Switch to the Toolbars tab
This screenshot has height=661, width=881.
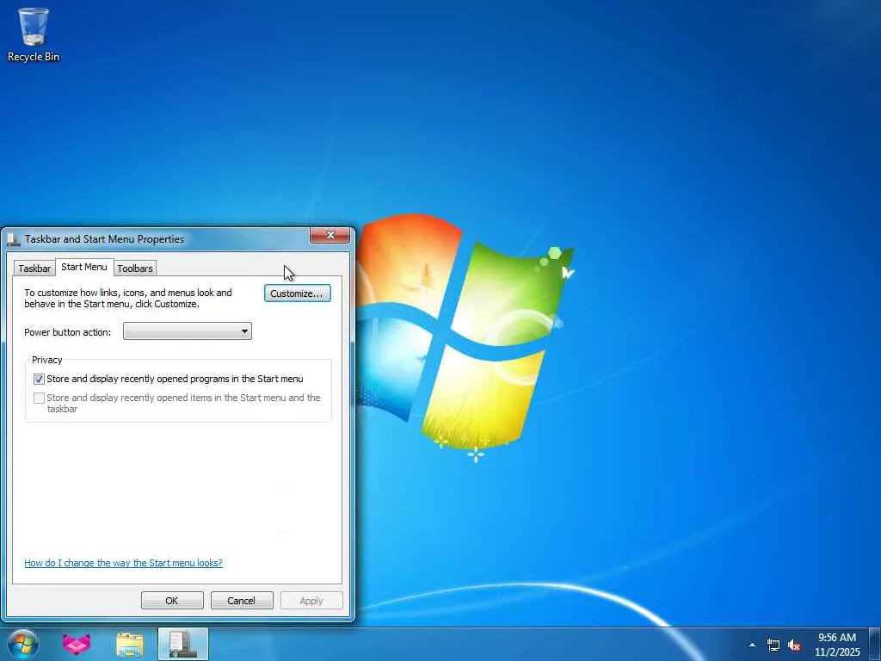(x=135, y=269)
